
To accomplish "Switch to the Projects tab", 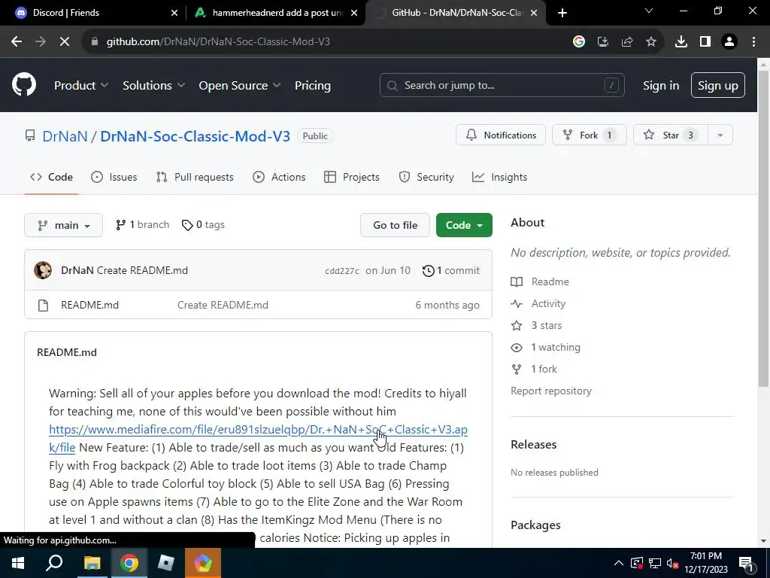I will tap(352, 177).
